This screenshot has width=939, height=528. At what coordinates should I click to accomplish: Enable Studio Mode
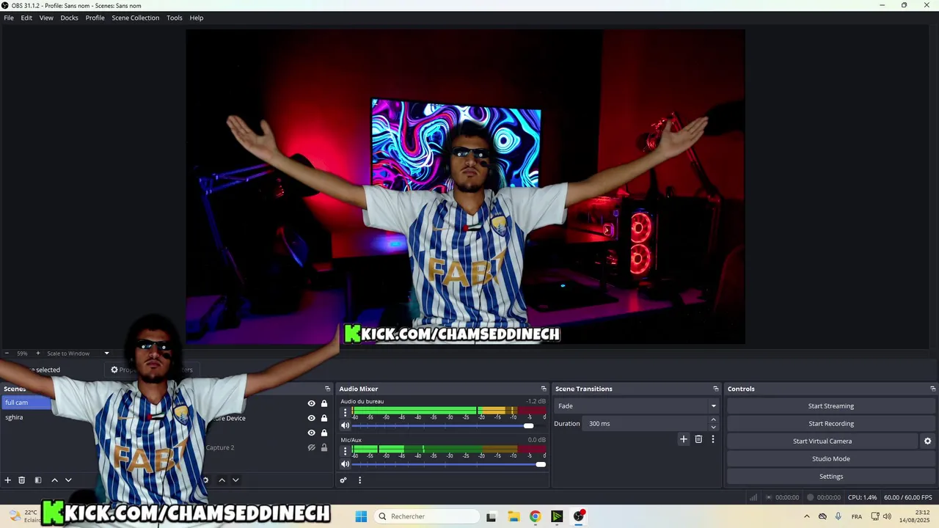click(830, 459)
